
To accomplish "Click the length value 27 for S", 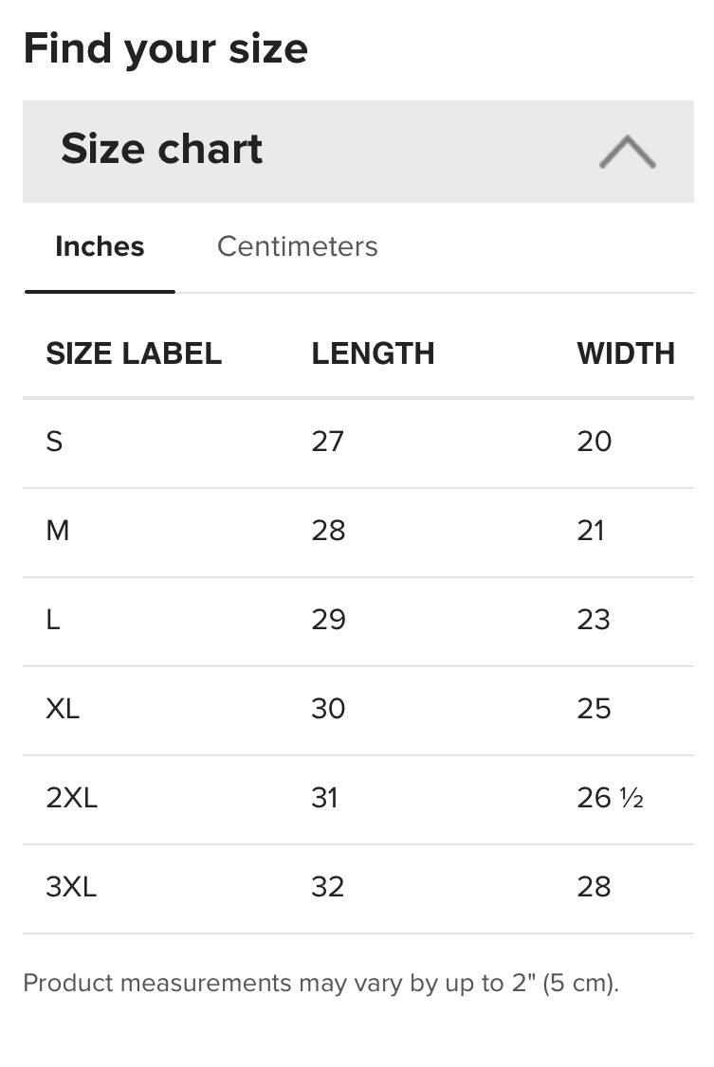I will [x=327, y=442].
